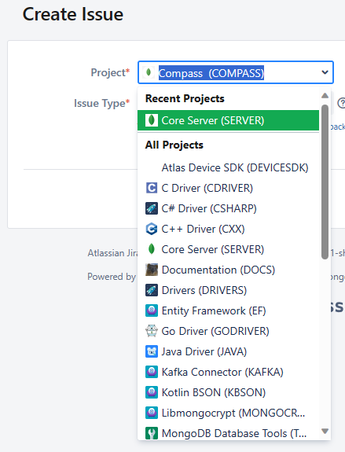Image resolution: width=345 pixels, height=452 pixels.
Task: Select C Driver (CDRIVER) project
Action: pyautogui.click(x=228, y=188)
